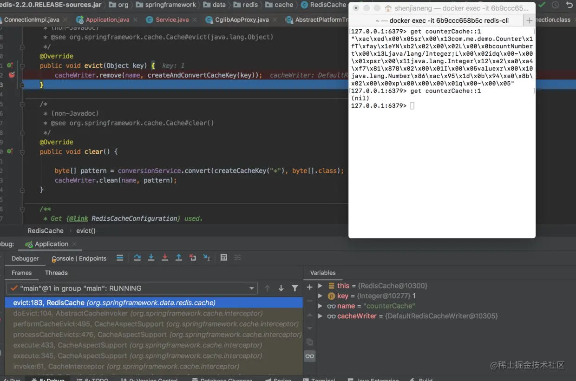
Task: Select the doEvict:104 AbstractCacheInvoker frame
Action: (x=154, y=313)
